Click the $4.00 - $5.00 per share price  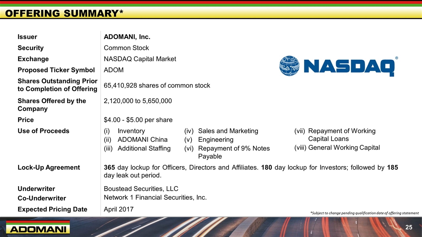[138, 120]
